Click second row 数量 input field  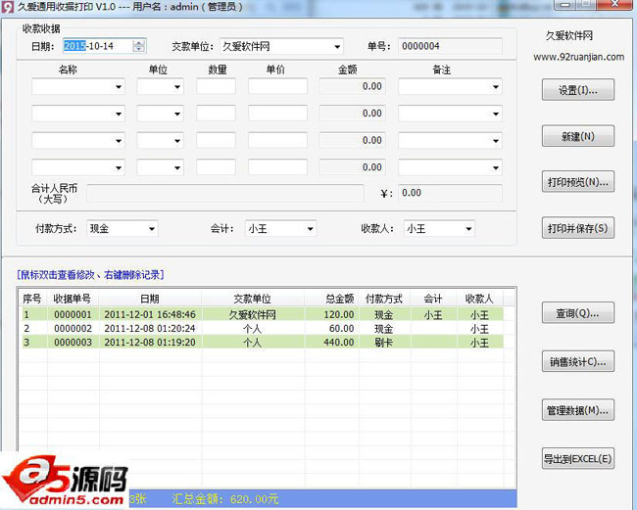pos(216,114)
